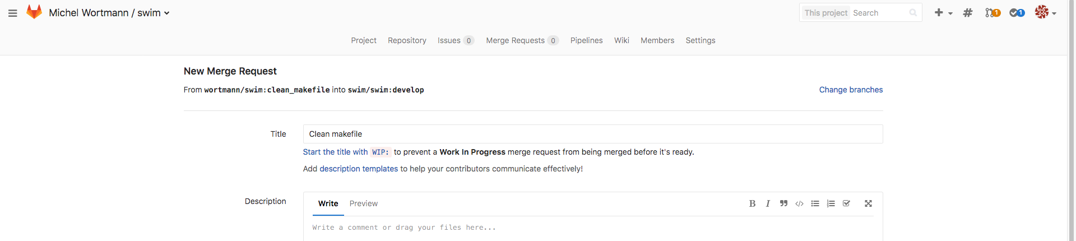Viewport: 1076px width, 241px height.
Task: Go to the Pipelines tab
Action: pos(586,40)
